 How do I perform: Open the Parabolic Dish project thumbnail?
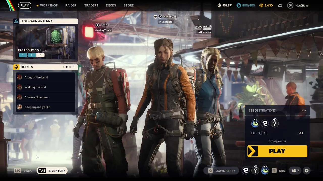(x=45, y=43)
